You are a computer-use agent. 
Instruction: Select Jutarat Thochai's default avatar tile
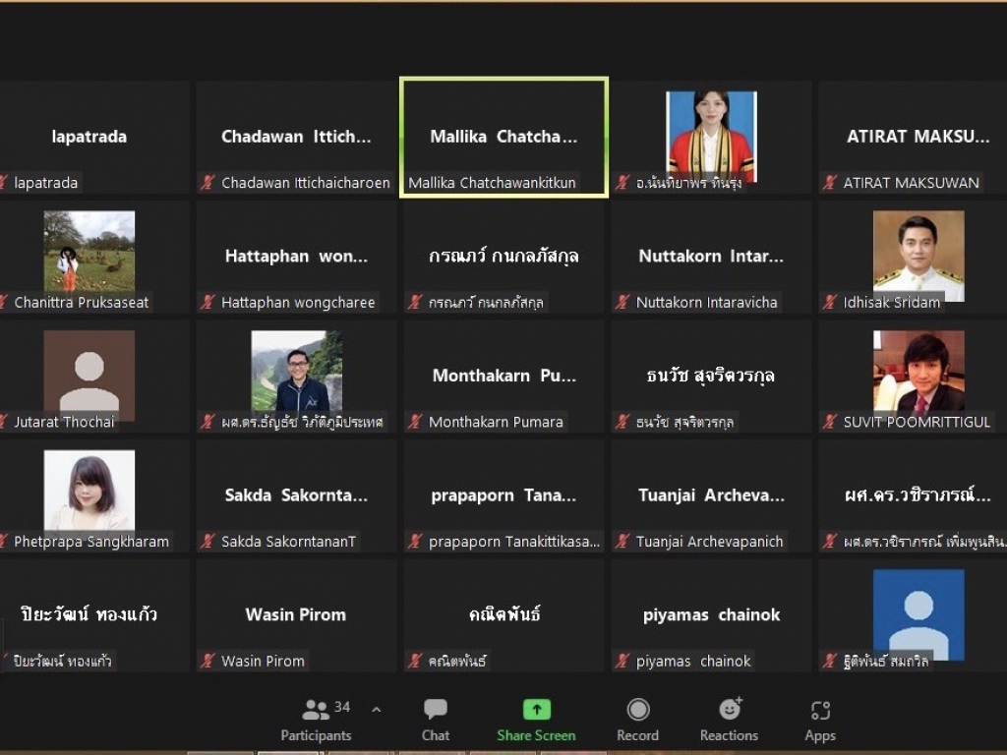point(89,372)
